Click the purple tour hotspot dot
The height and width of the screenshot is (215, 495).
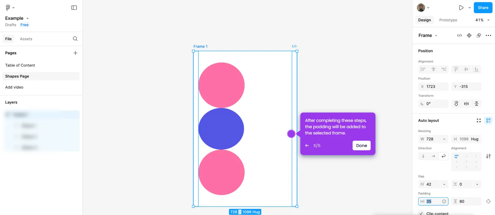291,134
